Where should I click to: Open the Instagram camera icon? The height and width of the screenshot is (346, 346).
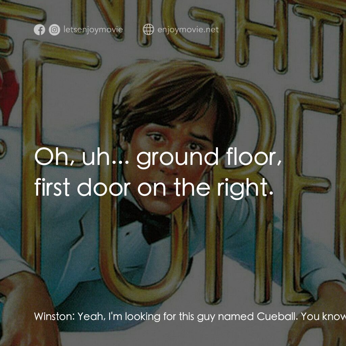(54, 30)
